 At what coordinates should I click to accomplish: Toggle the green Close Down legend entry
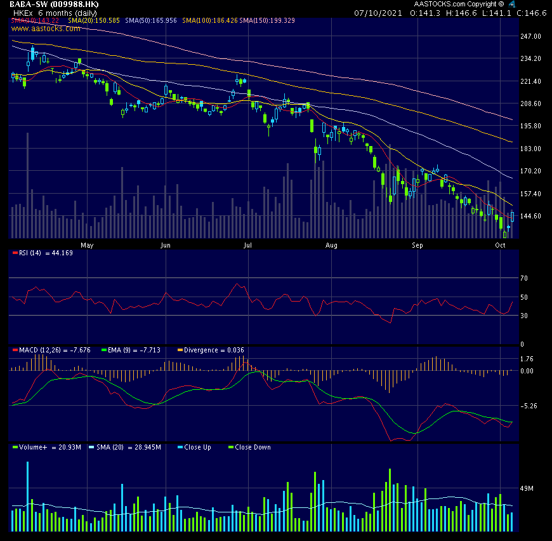tap(230, 447)
